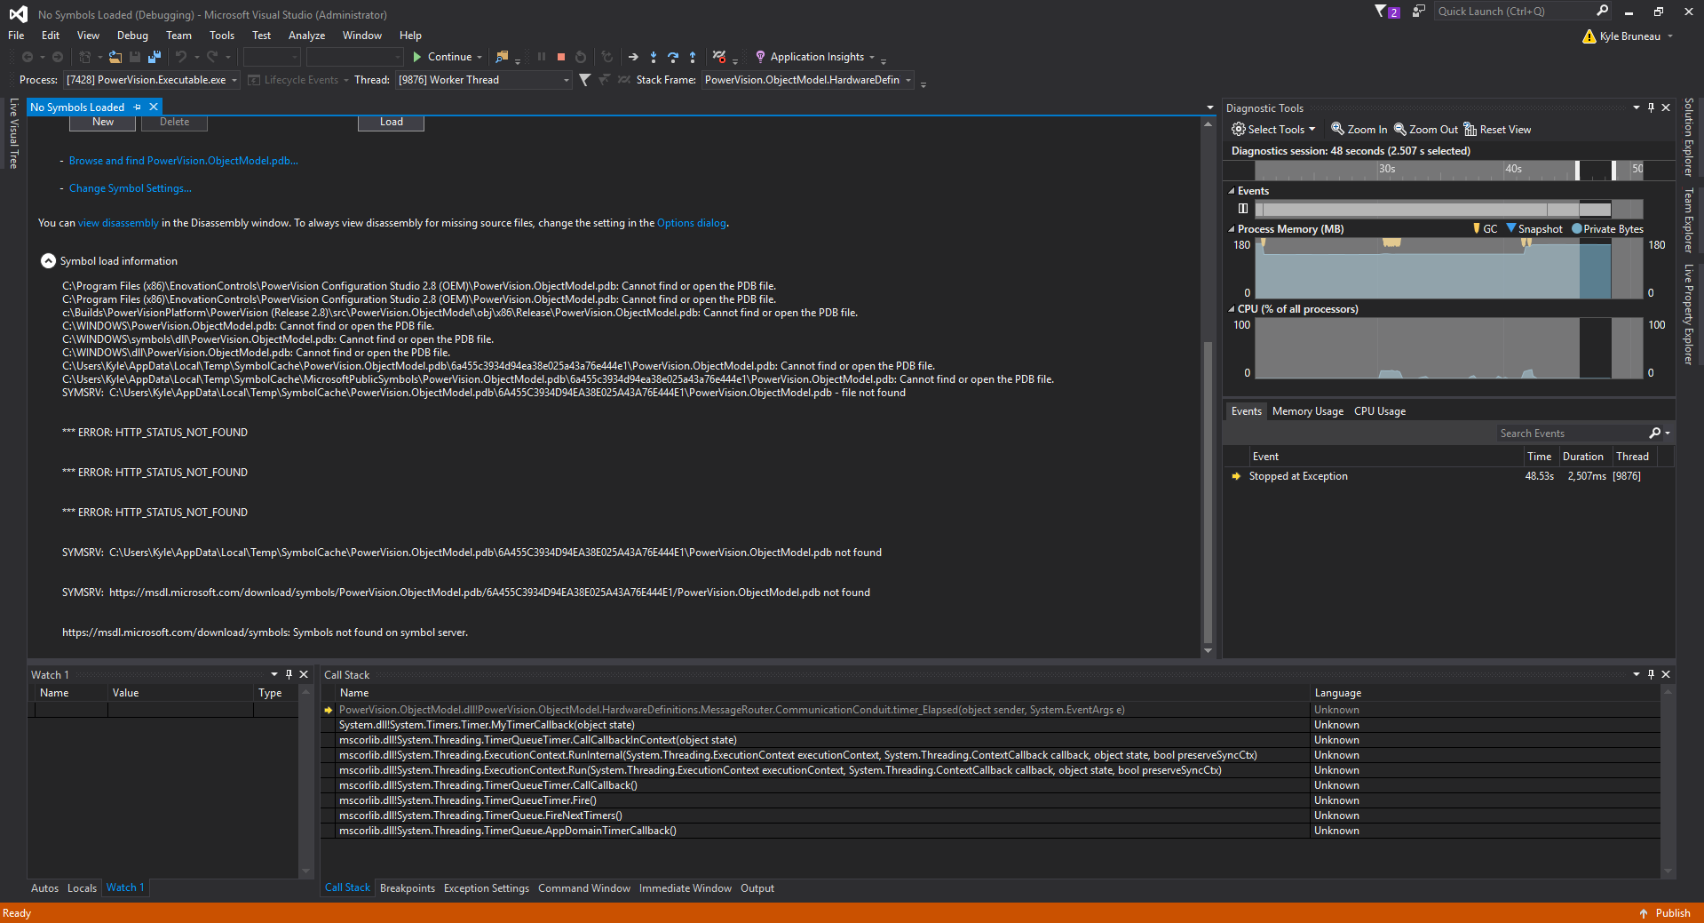This screenshot has height=923, width=1704.
Task: Collapse the Events graph section
Action: click(x=1232, y=191)
